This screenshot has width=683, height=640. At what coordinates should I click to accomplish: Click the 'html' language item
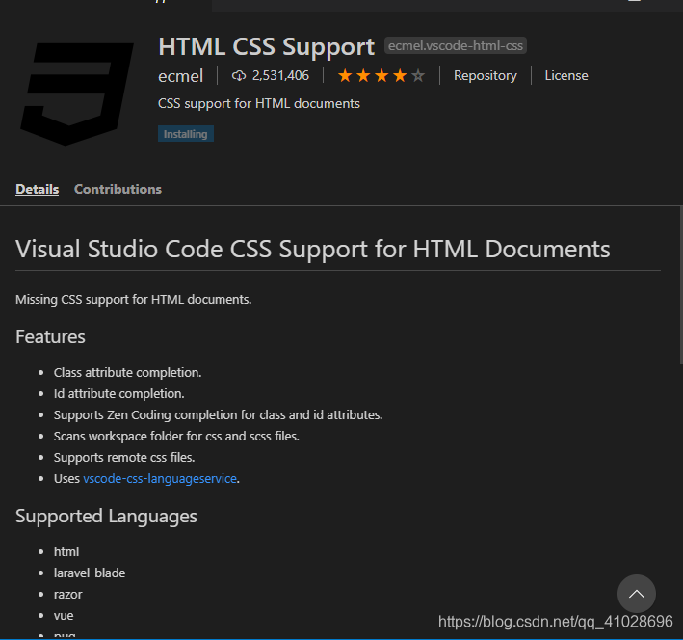pos(66,552)
